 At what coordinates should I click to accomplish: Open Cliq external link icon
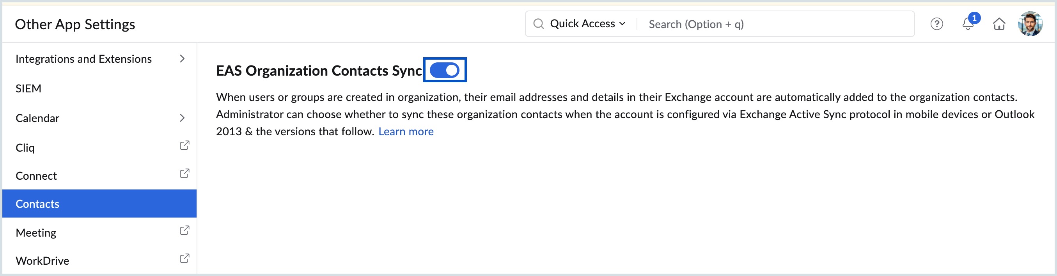[x=184, y=145]
